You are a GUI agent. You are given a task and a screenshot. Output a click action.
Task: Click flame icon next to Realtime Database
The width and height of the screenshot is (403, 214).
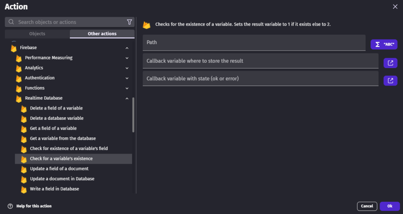coord(19,98)
